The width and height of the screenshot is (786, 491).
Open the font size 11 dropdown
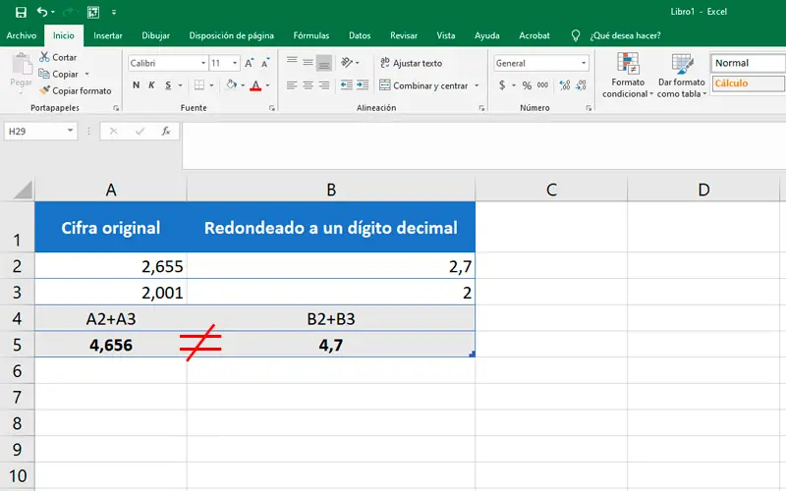(235, 63)
